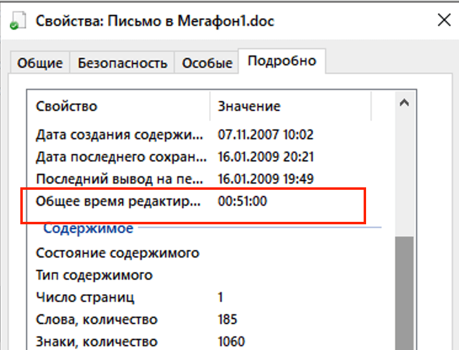Close the Свойства dialog window
The image size is (459, 350).
click(444, 20)
